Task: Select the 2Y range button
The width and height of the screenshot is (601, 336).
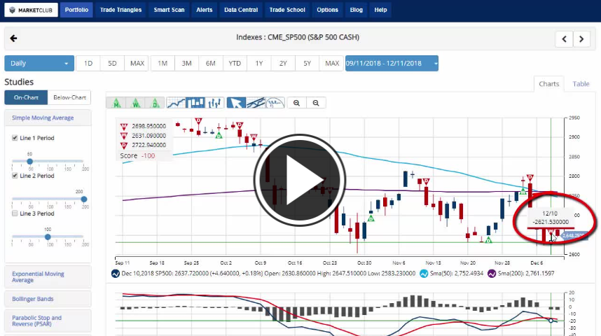Action: tap(283, 64)
